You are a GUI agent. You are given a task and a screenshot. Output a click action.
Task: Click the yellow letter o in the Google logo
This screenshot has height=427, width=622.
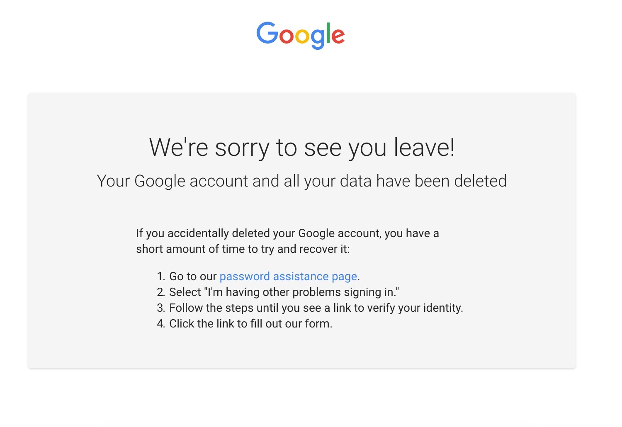click(x=303, y=36)
